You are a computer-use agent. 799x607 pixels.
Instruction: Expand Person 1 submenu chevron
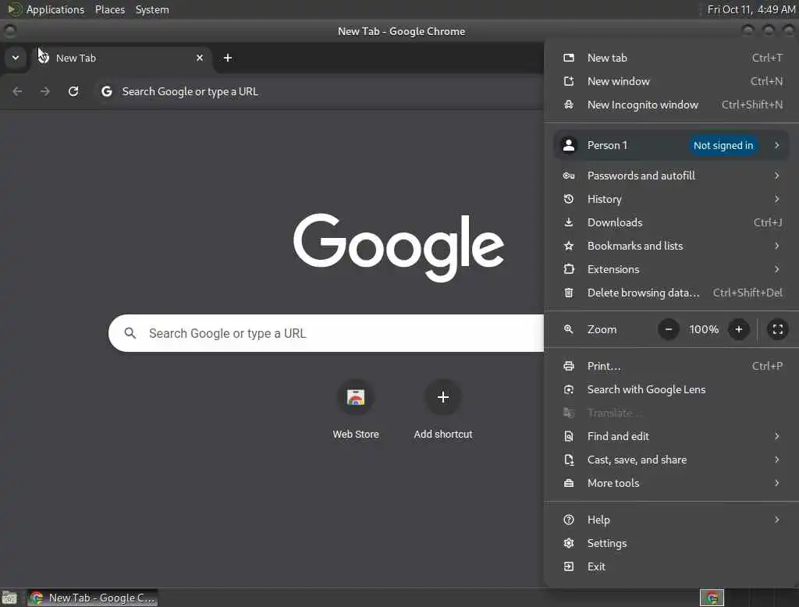click(x=777, y=145)
